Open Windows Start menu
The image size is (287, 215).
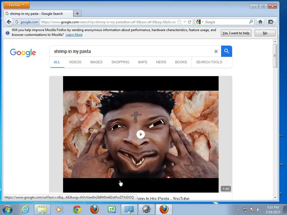(7, 209)
